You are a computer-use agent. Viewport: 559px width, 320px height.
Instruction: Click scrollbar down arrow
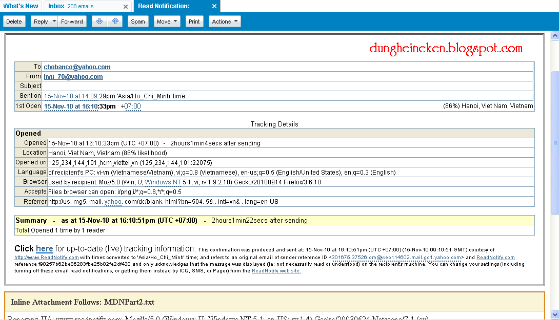[x=555, y=315]
